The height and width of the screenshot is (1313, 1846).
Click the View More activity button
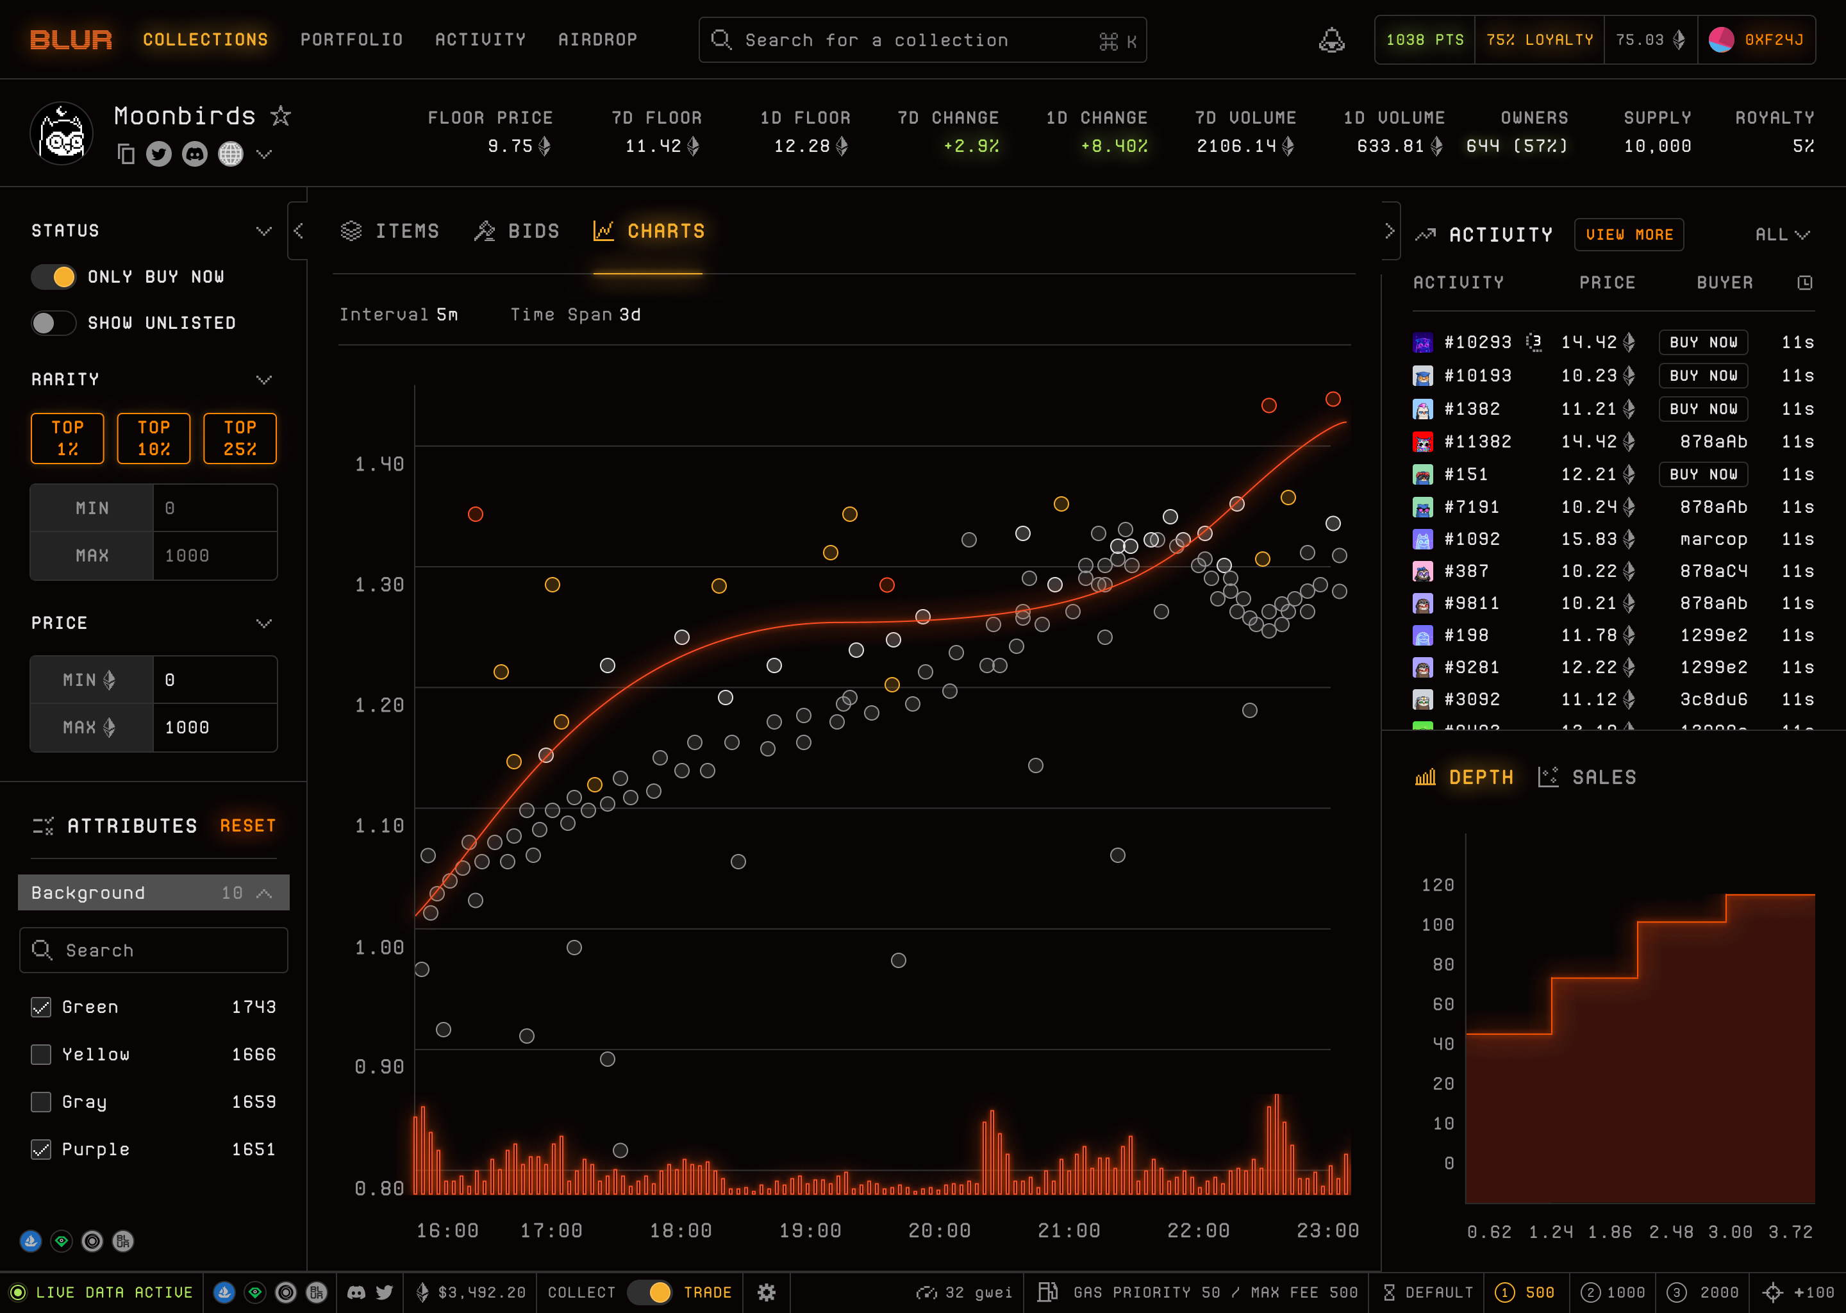pyautogui.click(x=1629, y=235)
